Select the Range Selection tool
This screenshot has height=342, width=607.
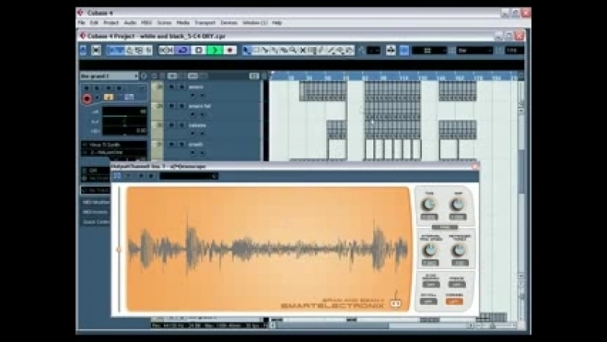click(x=256, y=50)
